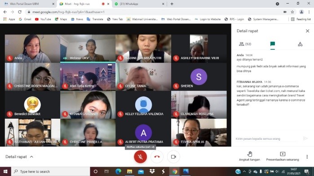This screenshot has height=176, width=314.
Task: Send the chat message arrow
Action: pyautogui.click(x=305, y=138)
